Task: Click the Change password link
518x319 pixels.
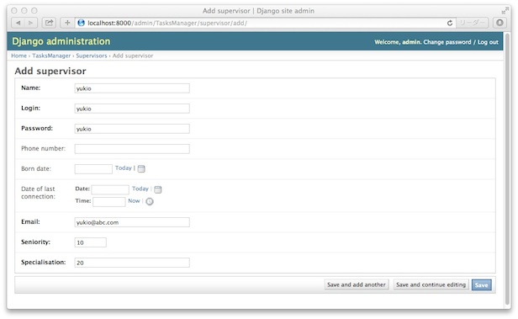Action: [447, 42]
